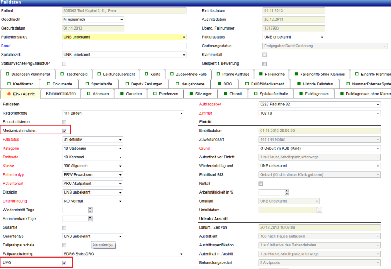Open the FallBfSMedikament tab
Viewport: 391px width, 269px height.
tap(264, 84)
